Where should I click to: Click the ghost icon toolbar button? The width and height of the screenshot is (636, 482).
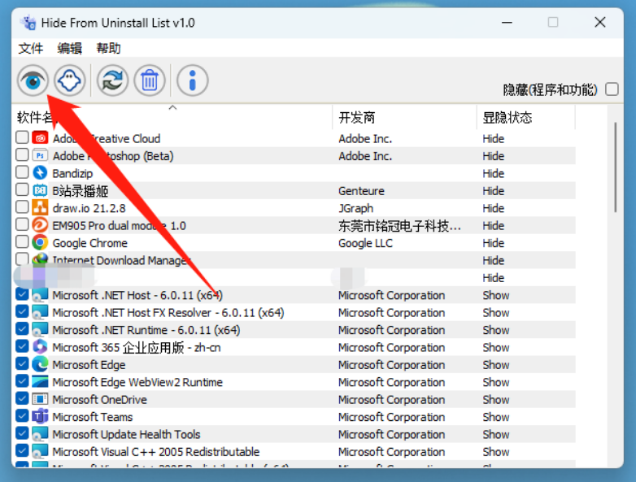pos(70,80)
